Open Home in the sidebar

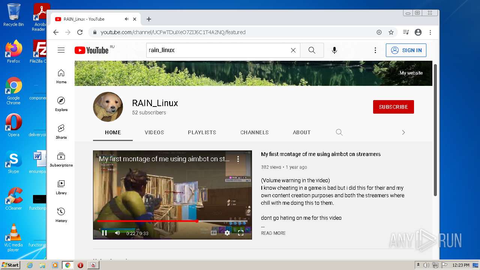(61, 76)
